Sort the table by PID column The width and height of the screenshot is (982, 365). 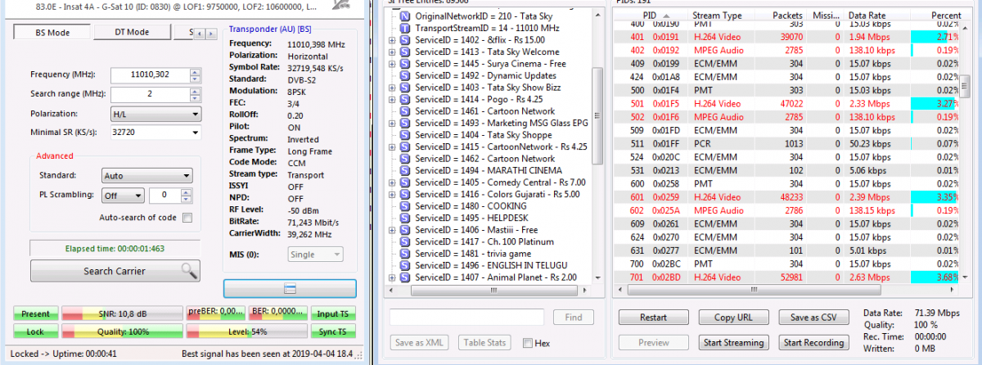650,16
